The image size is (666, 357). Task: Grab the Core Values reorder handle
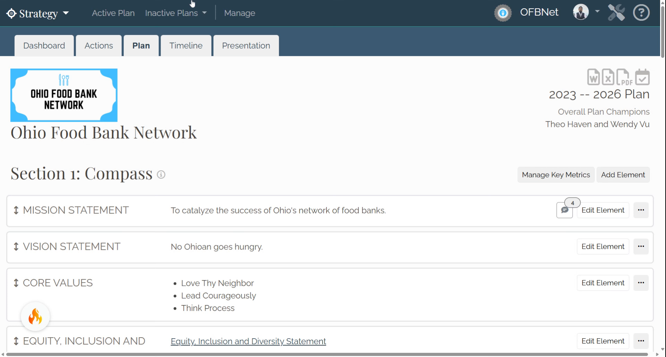coord(16,283)
